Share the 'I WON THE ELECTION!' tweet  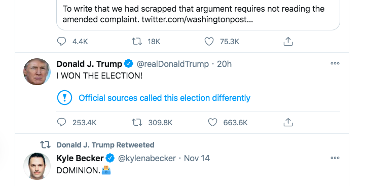click(x=288, y=122)
